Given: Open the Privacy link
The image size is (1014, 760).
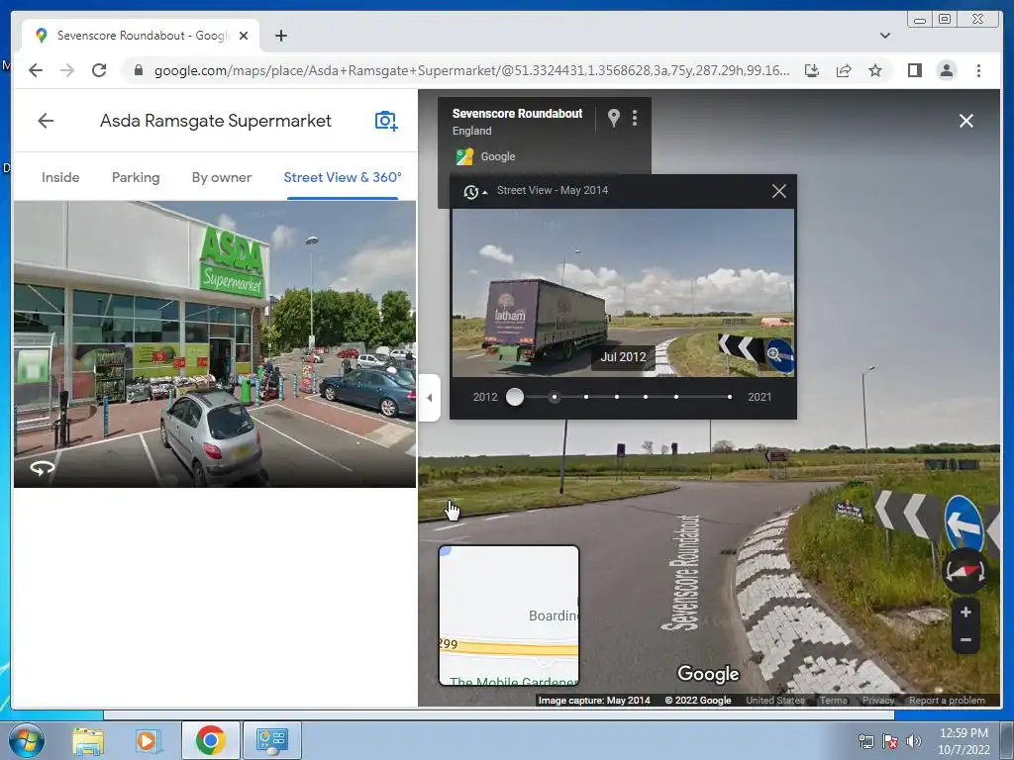Looking at the screenshot, I should click(x=878, y=700).
